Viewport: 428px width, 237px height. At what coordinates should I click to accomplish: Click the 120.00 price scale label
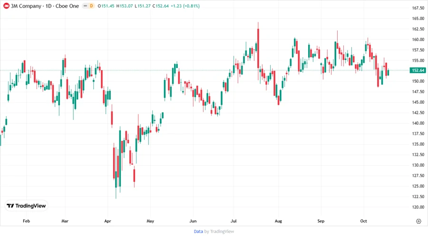click(x=418, y=207)
